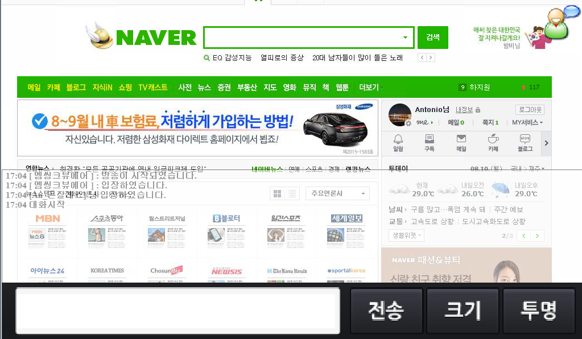Open 블로그 in the green menu bar
The image size is (582, 339).
pyautogui.click(x=76, y=88)
